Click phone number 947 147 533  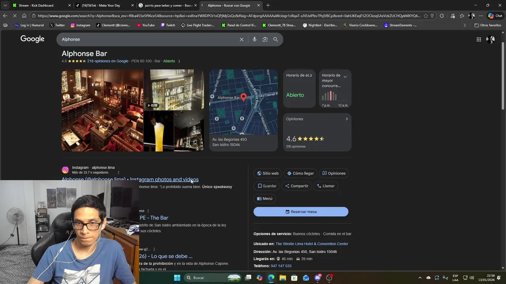[x=281, y=266]
